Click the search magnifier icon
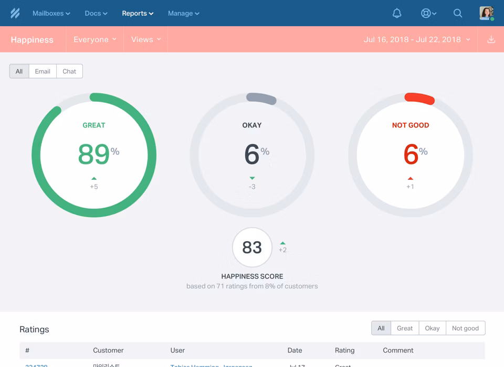 (x=458, y=13)
